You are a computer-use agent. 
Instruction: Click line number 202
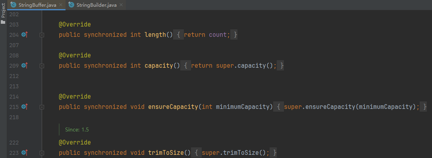click(14, 15)
